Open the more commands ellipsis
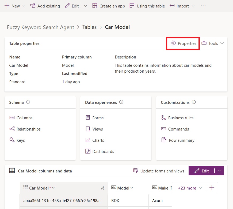Screen dimensions: 233x209 [x=203, y=6]
